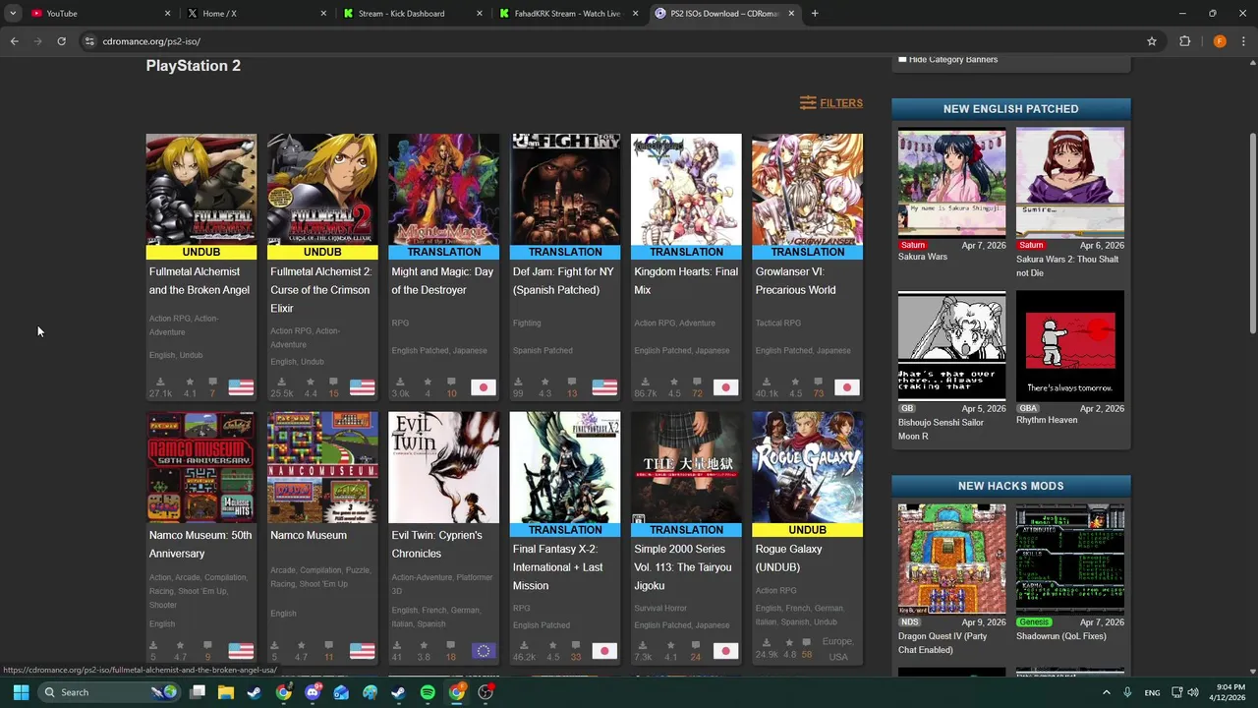Open the Windows Start menu
The width and height of the screenshot is (1258, 708).
[x=21, y=692]
